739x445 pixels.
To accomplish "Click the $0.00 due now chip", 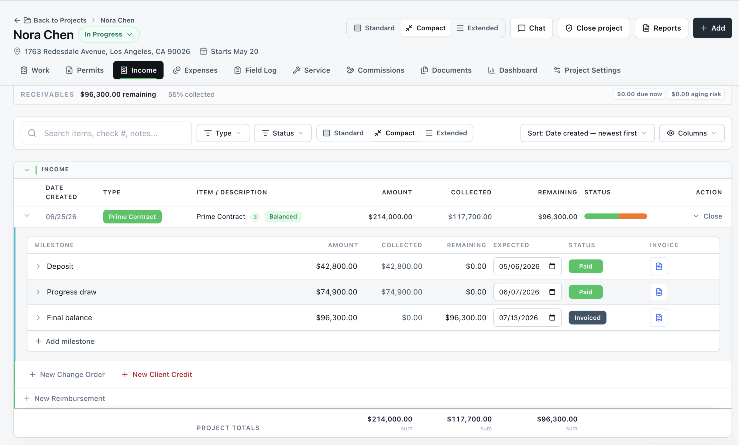I will click(639, 94).
